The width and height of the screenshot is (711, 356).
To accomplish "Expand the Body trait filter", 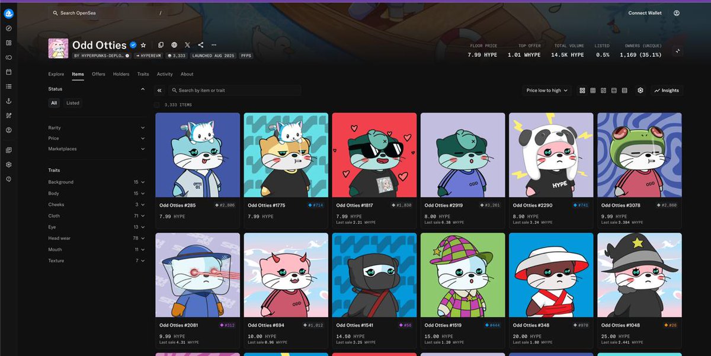I will (x=97, y=194).
